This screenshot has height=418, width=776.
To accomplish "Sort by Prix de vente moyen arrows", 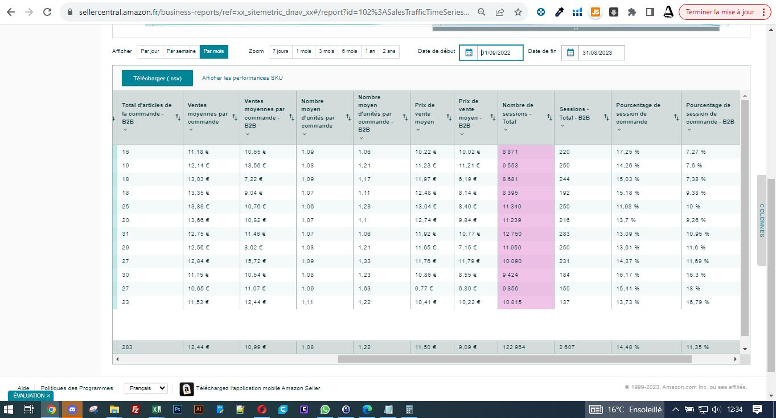I will click(x=449, y=117).
